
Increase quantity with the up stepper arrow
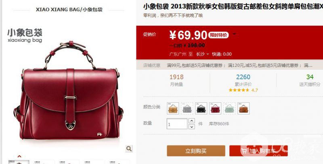[x=191, y=121]
